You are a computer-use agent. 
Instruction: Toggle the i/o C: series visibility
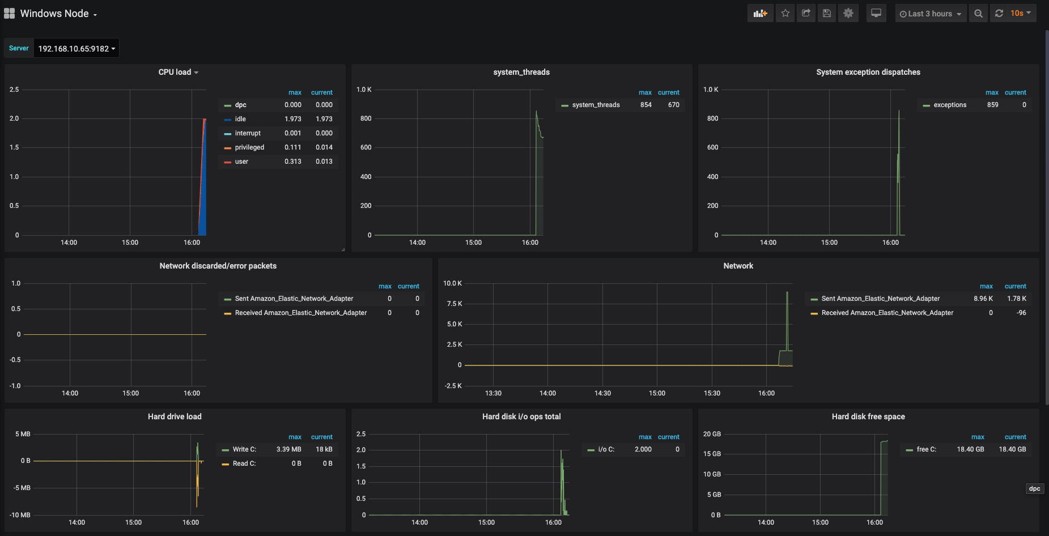coord(606,449)
